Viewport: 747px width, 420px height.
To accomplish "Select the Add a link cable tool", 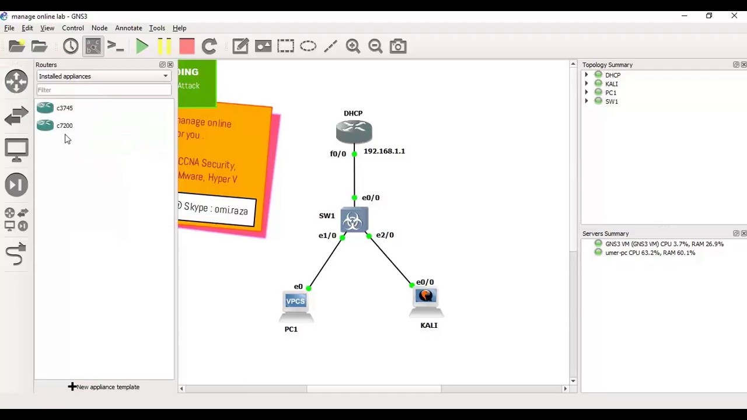I will click(x=16, y=254).
